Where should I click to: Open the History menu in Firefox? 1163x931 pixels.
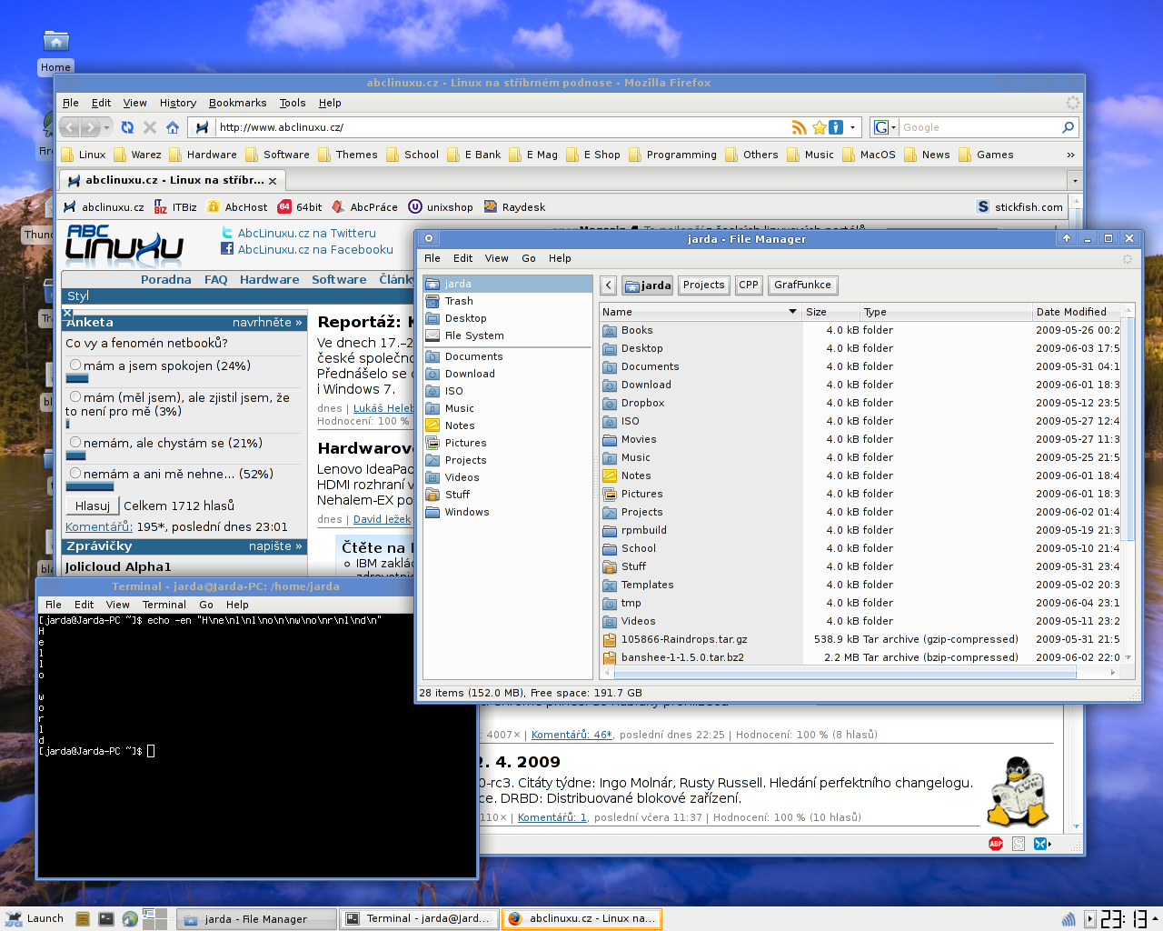click(x=178, y=103)
